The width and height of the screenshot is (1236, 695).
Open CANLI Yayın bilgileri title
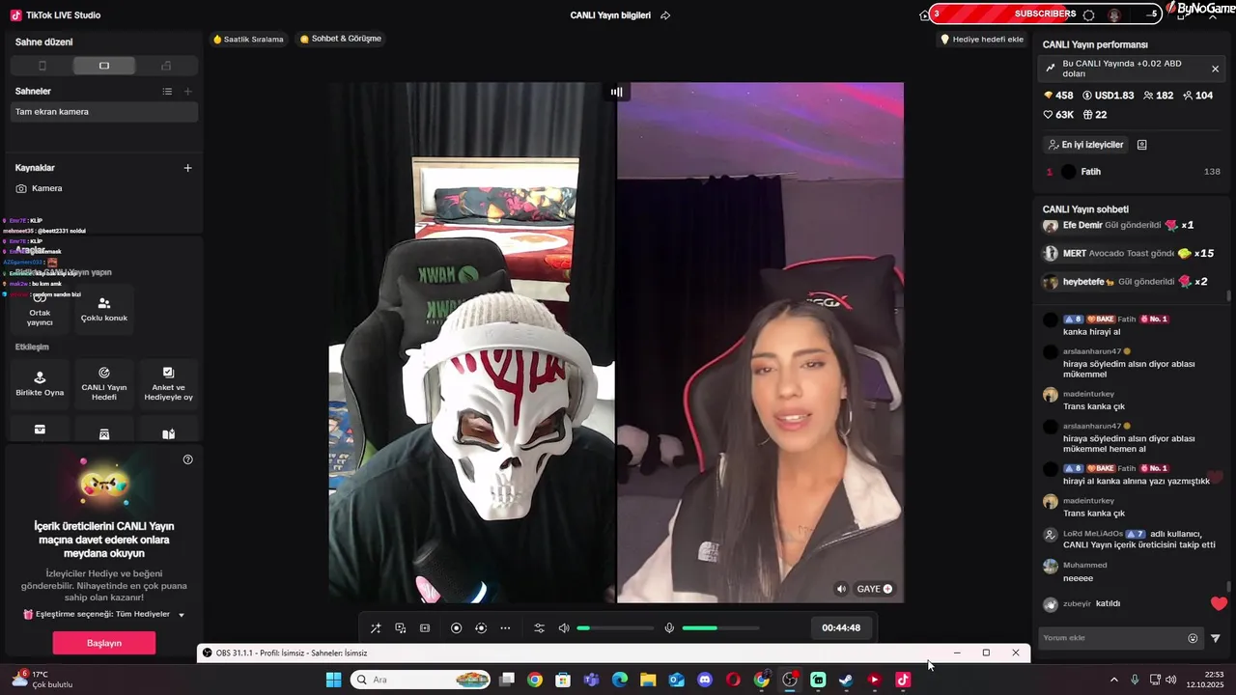pyautogui.click(x=610, y=15)
